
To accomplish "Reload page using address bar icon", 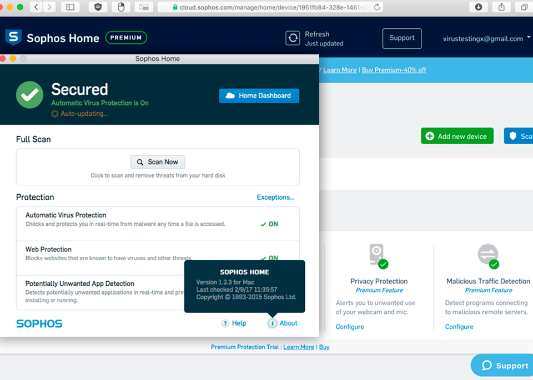I will [x=378, y=7].
